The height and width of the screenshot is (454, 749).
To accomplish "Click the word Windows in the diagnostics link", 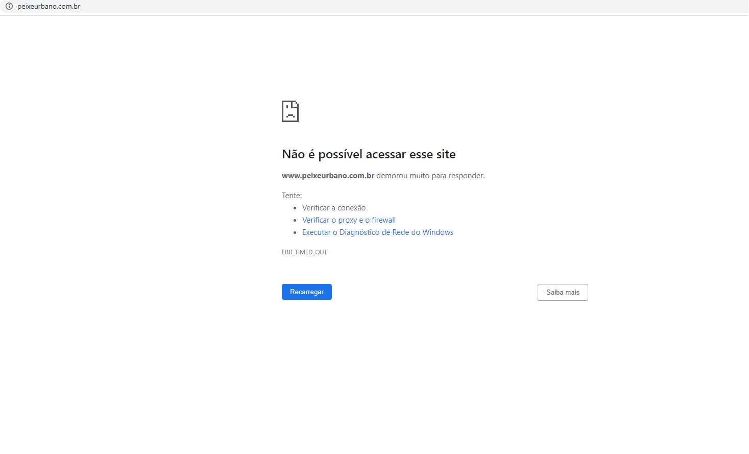I will (x=438, y=232).
